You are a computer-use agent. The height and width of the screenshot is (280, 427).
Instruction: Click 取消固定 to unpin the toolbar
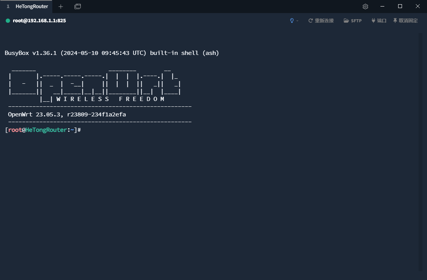405,21
